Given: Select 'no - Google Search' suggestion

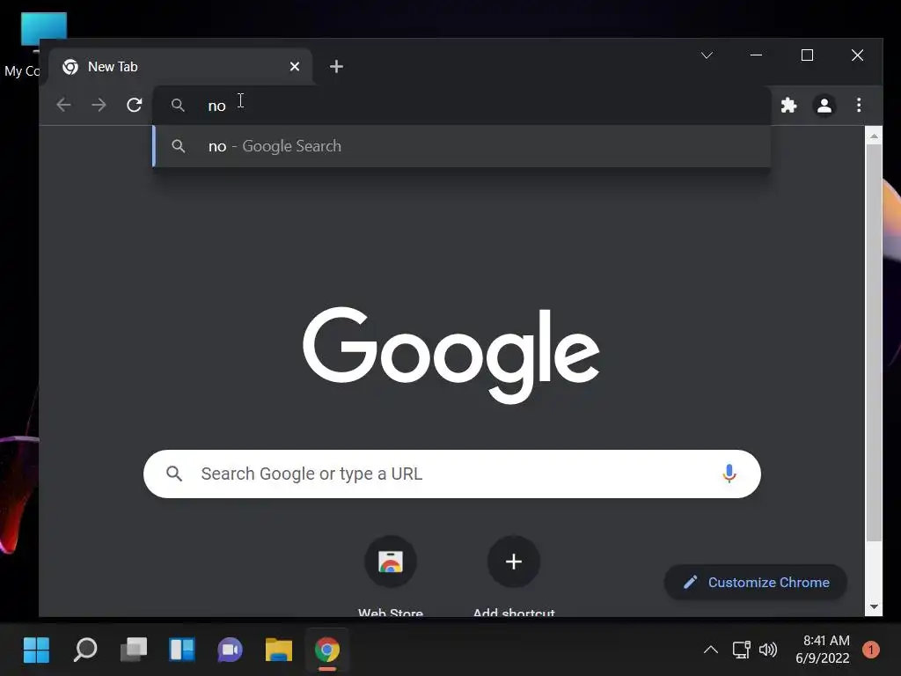Looking at the screenshot, I should coord(462,146).
